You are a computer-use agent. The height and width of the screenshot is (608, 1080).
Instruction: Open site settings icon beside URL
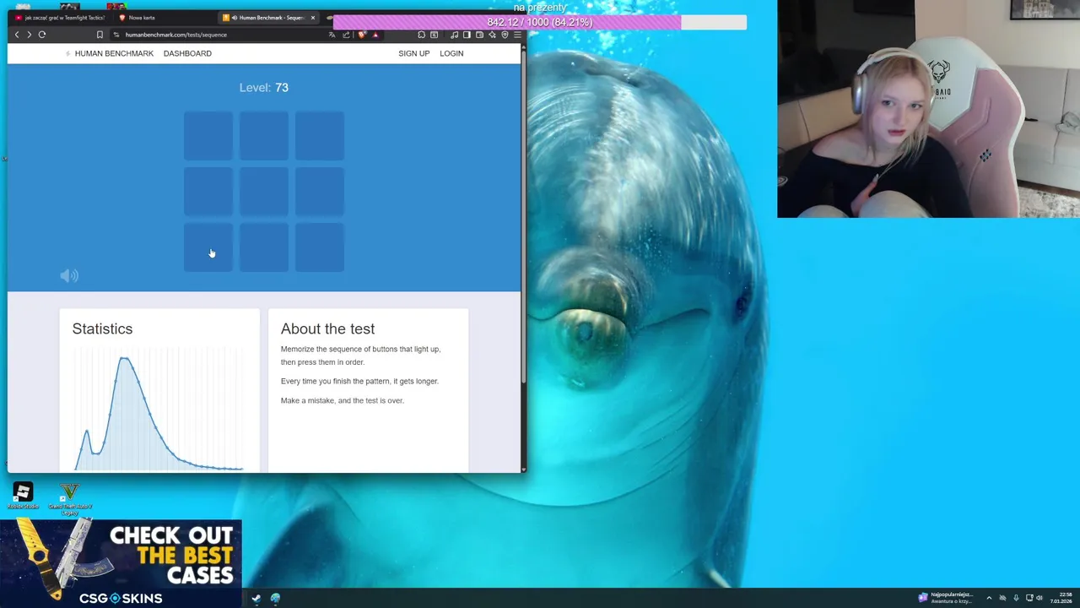point(116,35)
